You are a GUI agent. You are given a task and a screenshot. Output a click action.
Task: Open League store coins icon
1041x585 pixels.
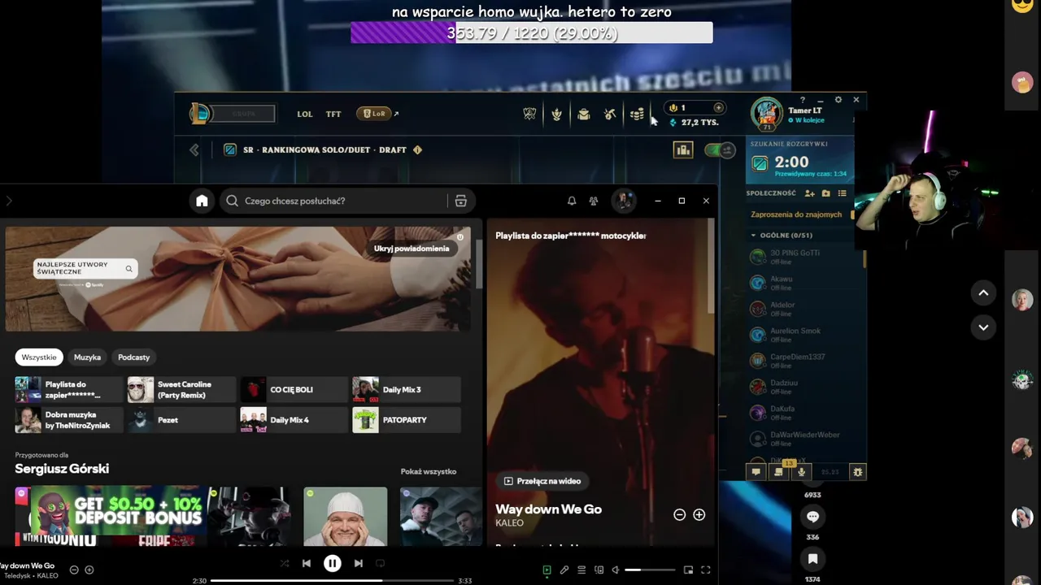click(x=637, y=114)
